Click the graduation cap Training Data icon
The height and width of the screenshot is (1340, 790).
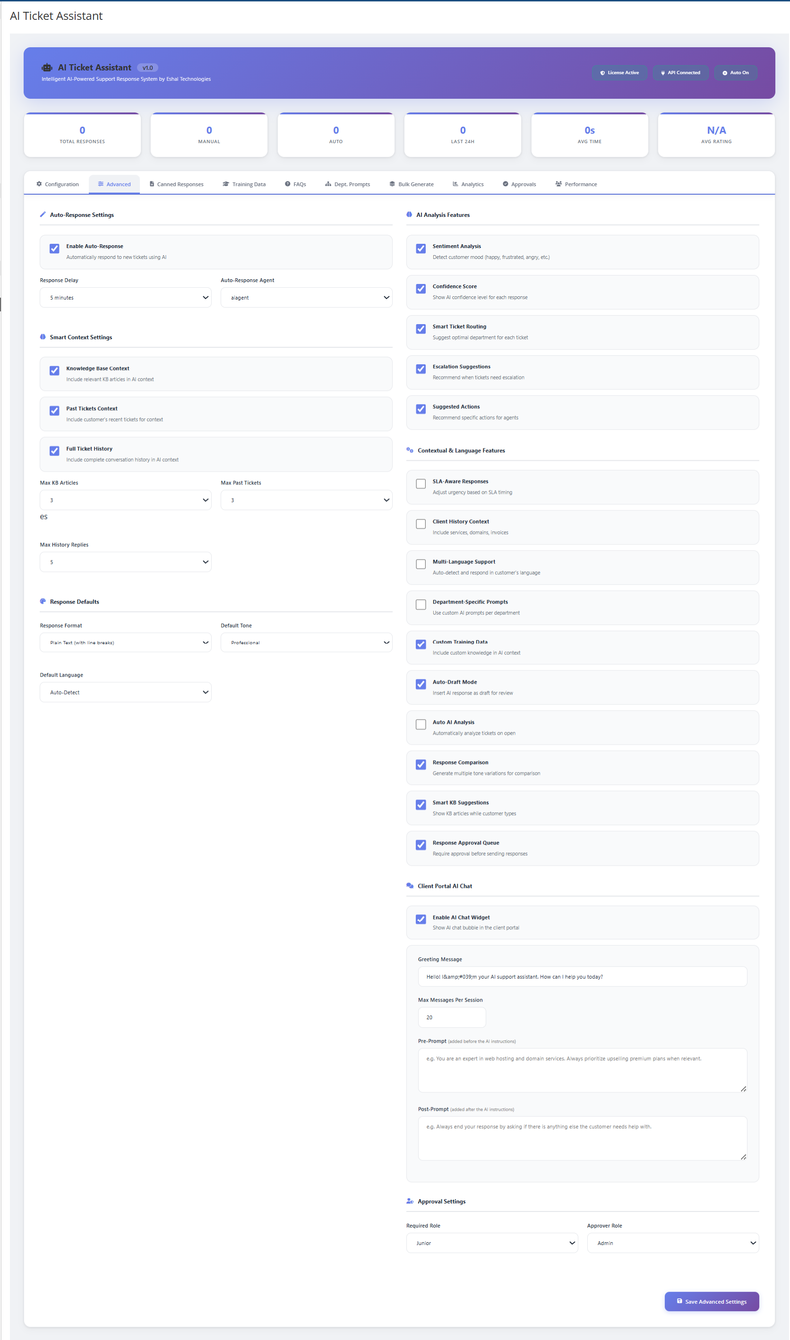point(226,184)
